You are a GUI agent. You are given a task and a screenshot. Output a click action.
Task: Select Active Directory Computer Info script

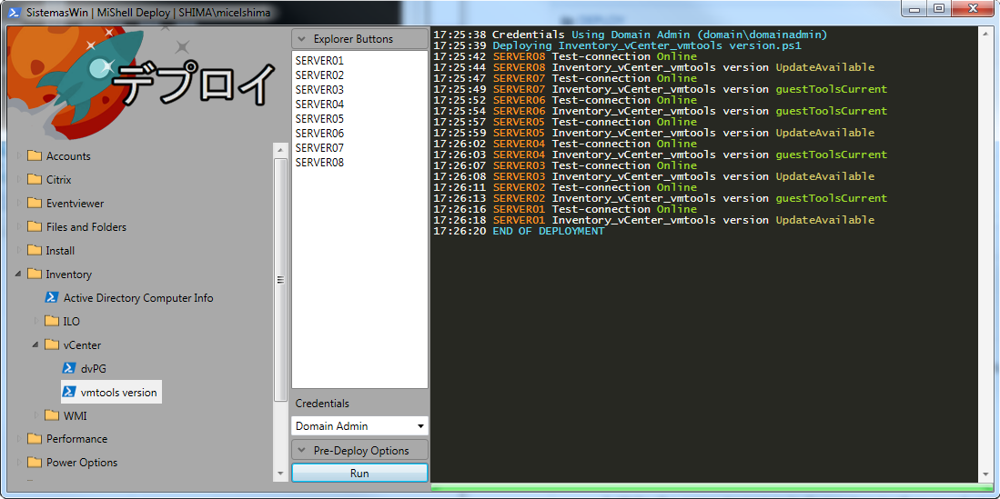pos(138,297)
